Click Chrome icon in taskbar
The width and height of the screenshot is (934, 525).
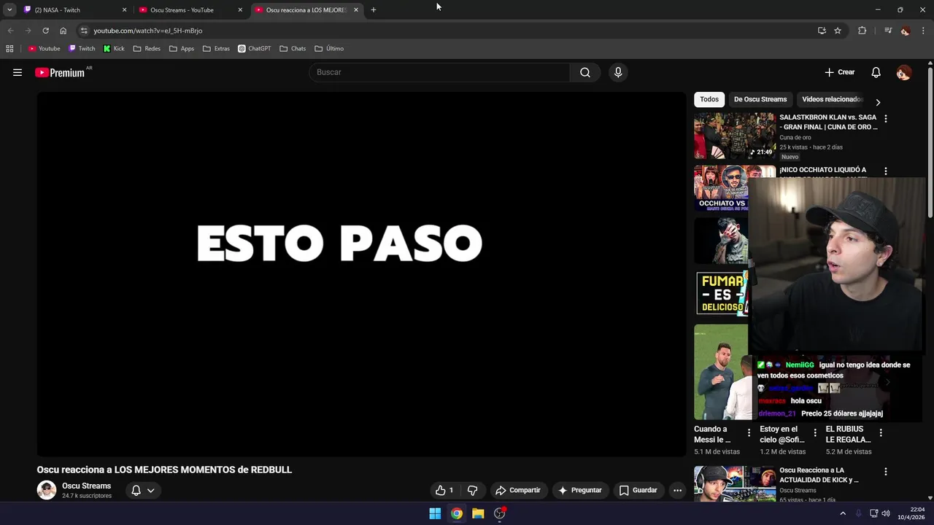pos(456,513)
